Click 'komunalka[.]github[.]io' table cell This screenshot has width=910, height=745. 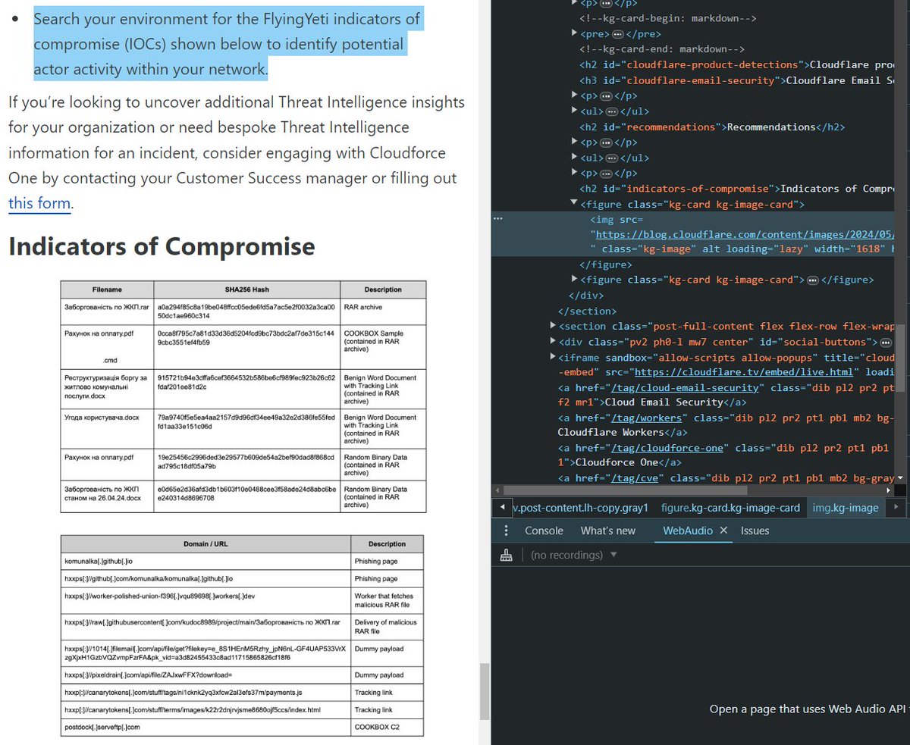click(x=99, y=562)
